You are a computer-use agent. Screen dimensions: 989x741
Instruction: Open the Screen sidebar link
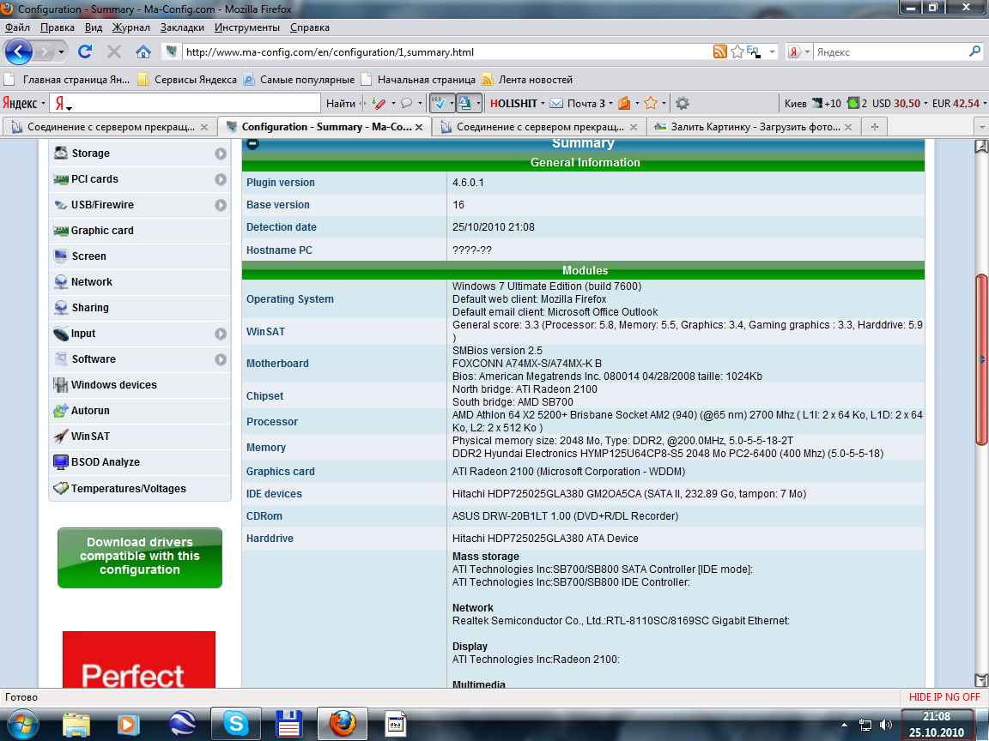pos(88,256)
